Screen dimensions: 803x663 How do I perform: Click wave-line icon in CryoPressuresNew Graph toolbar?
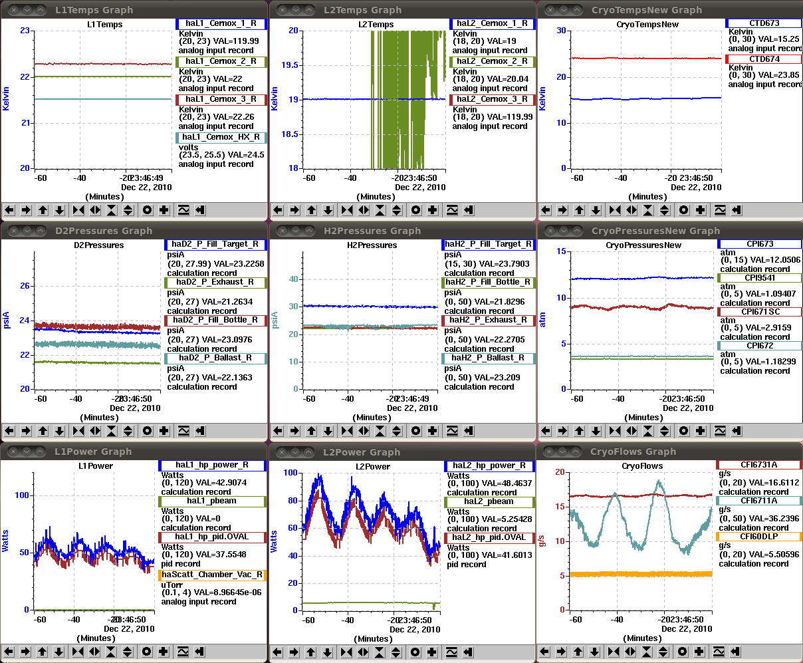721,431
